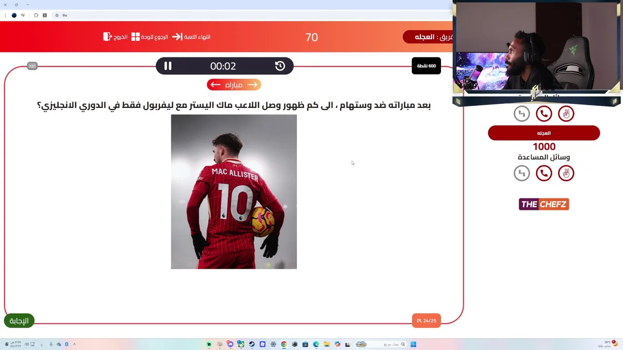Image resolution: width=623 pixels, height=350 pixels.
Task: Use top team's two-answers hand lifeline
Action: coord(566,114)
